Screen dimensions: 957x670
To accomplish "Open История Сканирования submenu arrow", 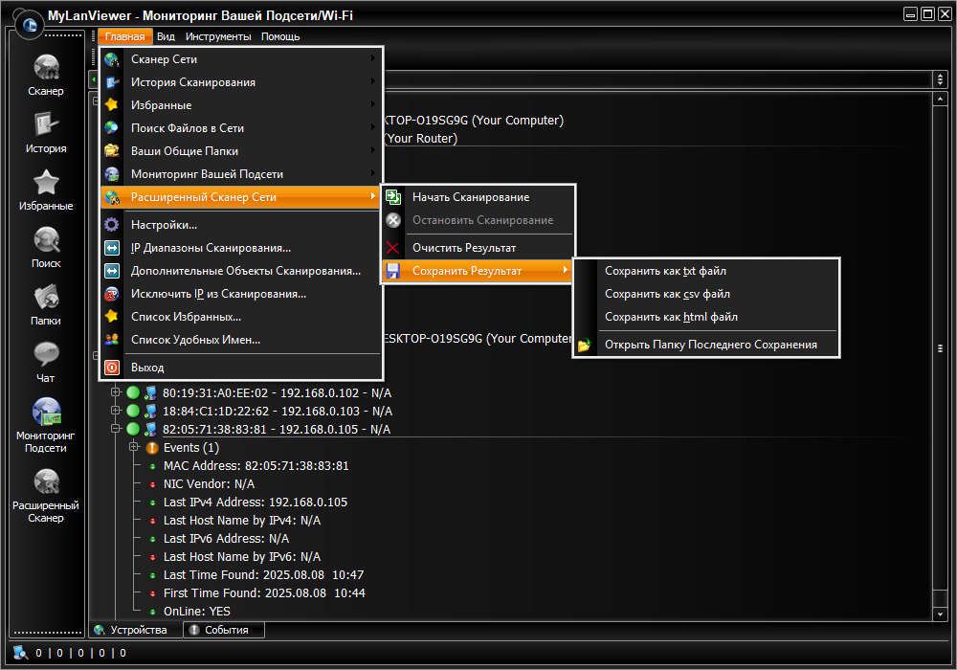I will [372, 81].
